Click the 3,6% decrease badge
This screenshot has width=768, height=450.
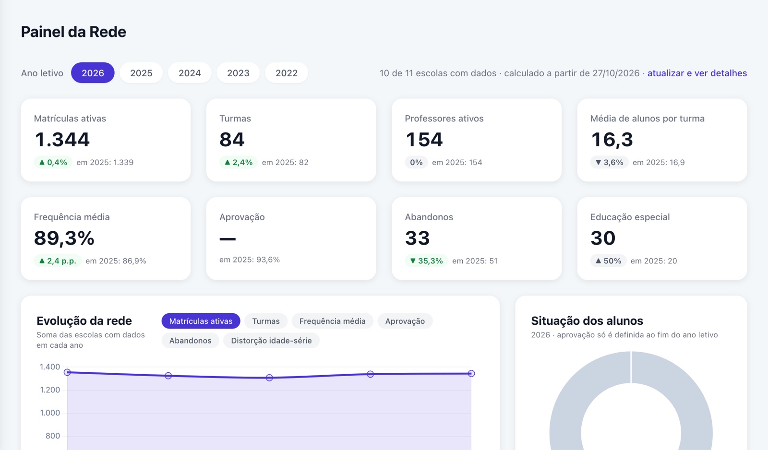pyautogui.click(x=609, y=162)
